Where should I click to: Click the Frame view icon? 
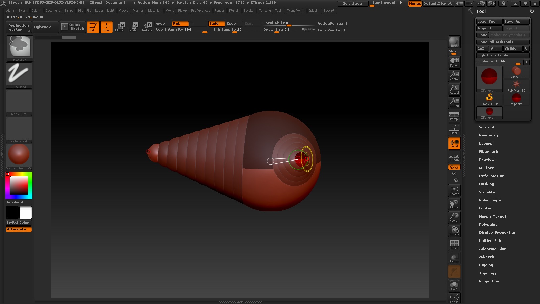454,191
